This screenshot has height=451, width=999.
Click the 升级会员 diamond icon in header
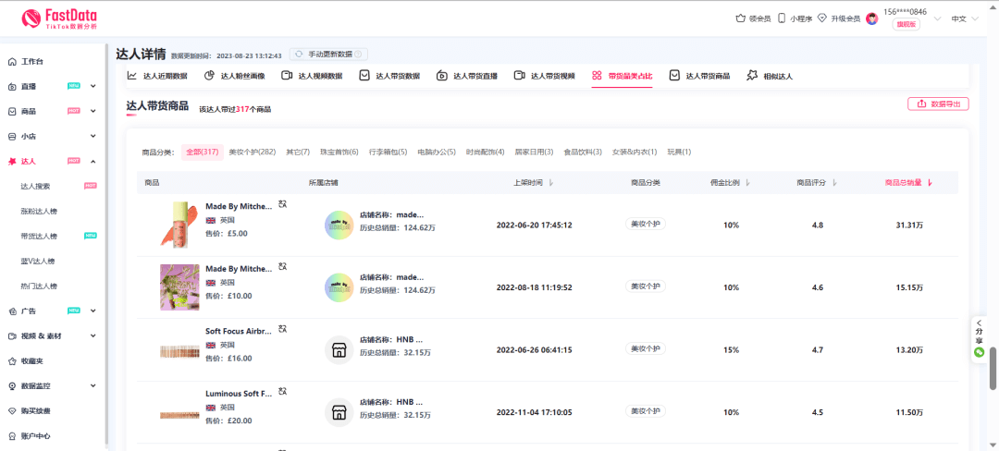click(822, 18)
